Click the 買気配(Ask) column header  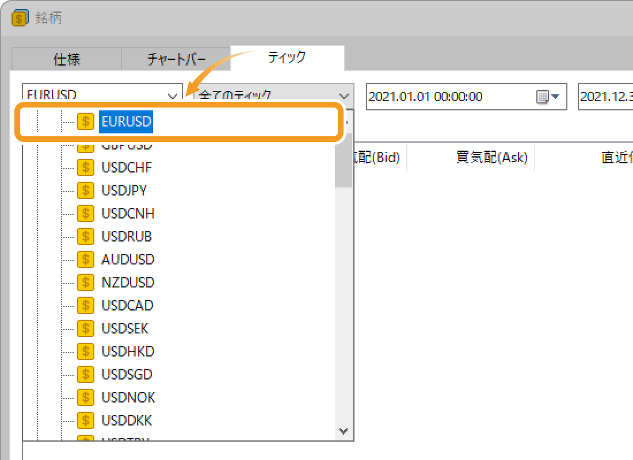(491, 158)
